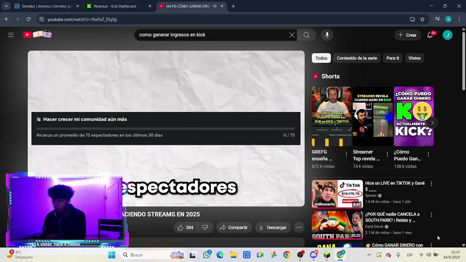Image resolution: width=466 pixels, height=262 pixels.
Task: Select the Para ti filter chip
Action: [392, 58]
